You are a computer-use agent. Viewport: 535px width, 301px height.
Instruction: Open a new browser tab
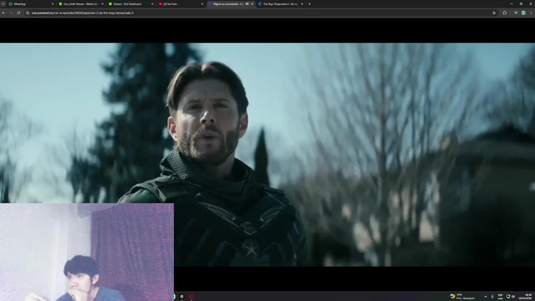click(309, 4)
